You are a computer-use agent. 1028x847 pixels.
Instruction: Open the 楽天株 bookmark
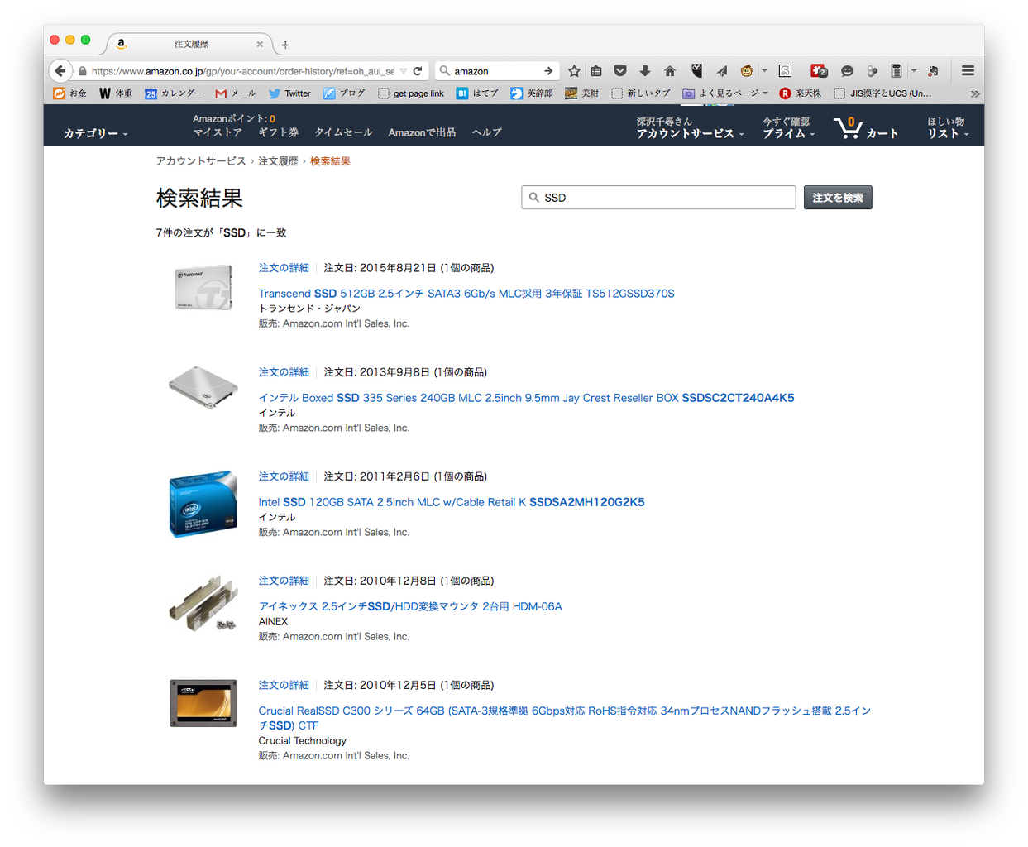(x=801, y=93)
